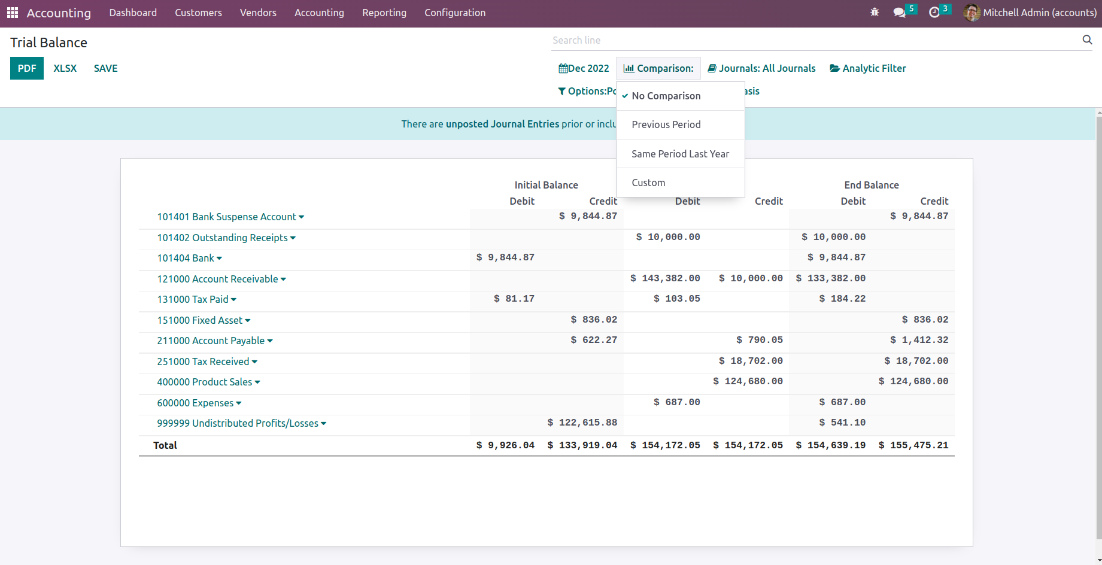Expand 121000 Account Receivable
Viewport: 1102px width, 565px height.
pyautogui.click(x=221, y=279)
